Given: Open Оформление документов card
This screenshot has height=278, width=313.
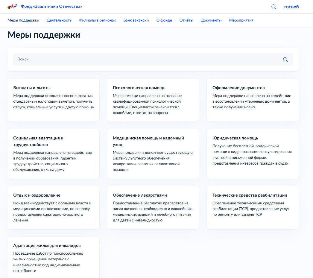Looking at the screenshot, I should [253, 100].
